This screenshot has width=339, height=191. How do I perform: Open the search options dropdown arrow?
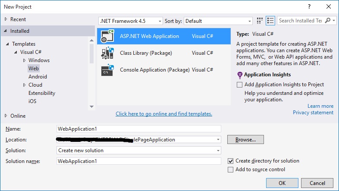[334, 21]
